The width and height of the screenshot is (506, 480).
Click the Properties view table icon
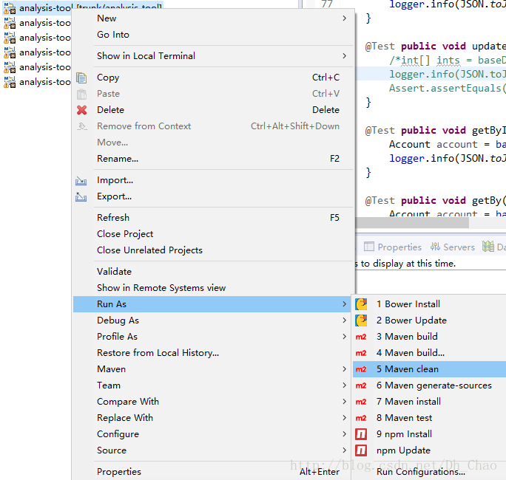point(369,247)
